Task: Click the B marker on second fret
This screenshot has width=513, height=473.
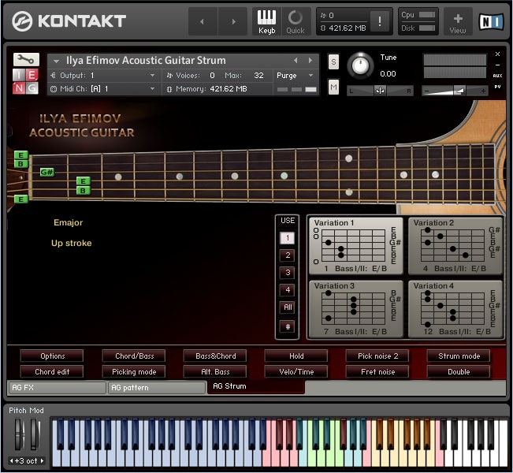Action: point(83,190)
